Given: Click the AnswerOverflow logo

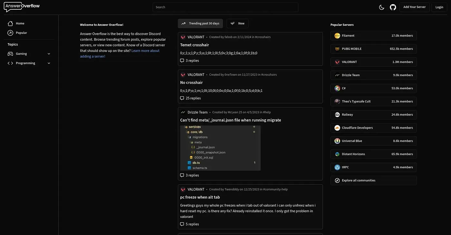Looking at the screenshot, I should click(x=22, y=7).
